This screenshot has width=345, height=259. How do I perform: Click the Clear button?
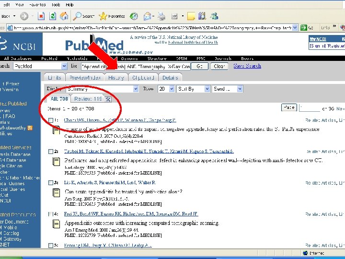tap(219, 66)
